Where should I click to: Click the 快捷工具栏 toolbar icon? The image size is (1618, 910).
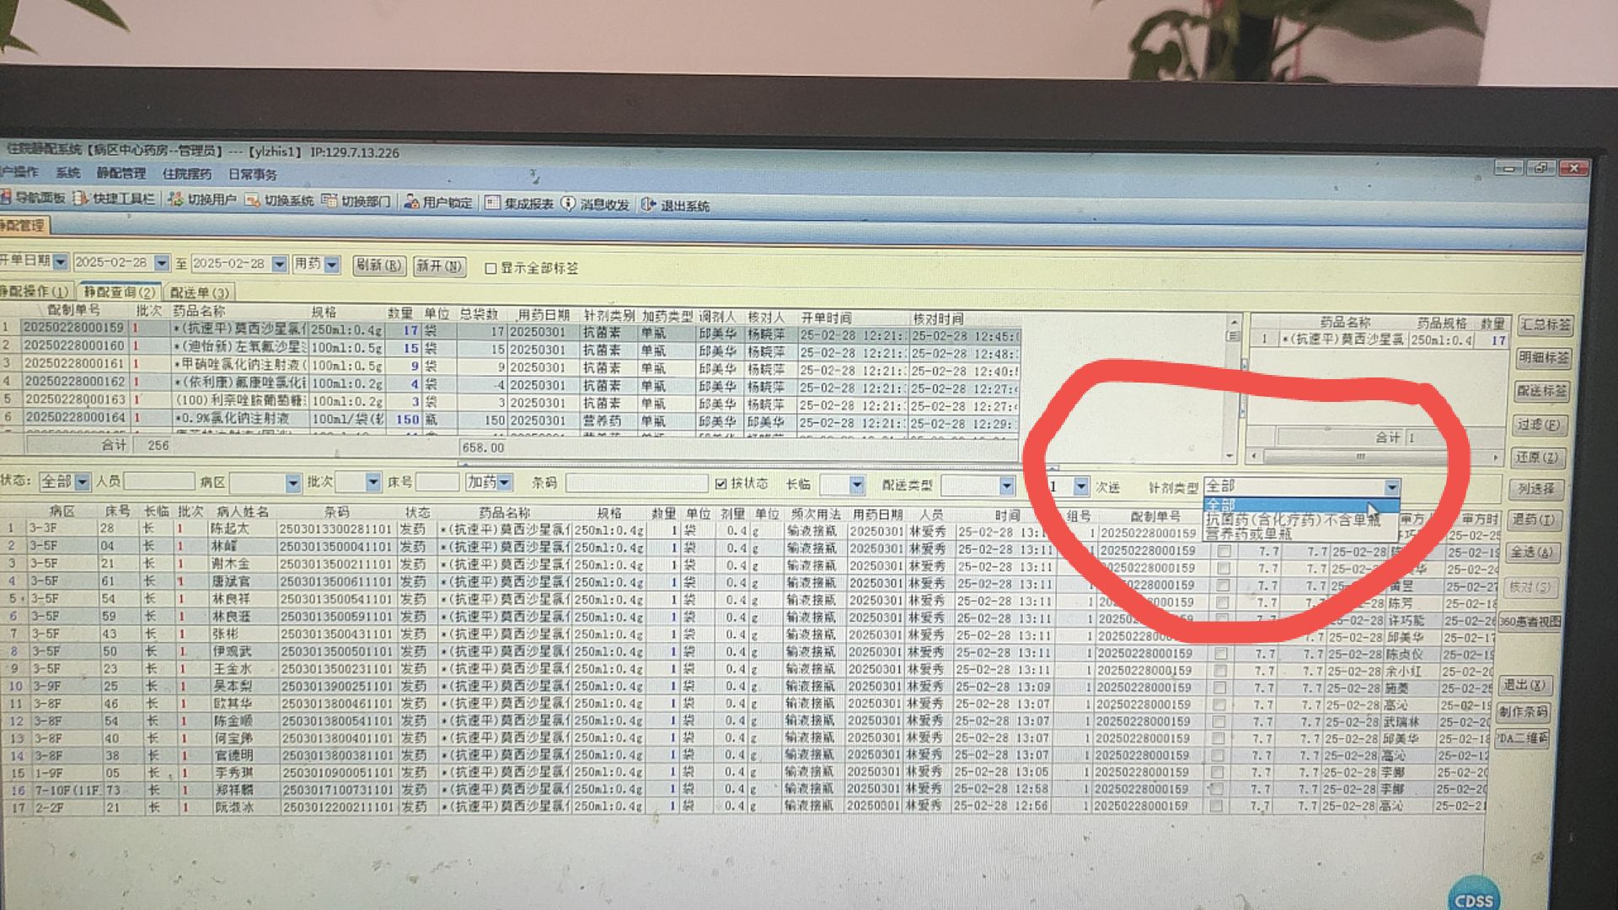[x=81, y=199]
